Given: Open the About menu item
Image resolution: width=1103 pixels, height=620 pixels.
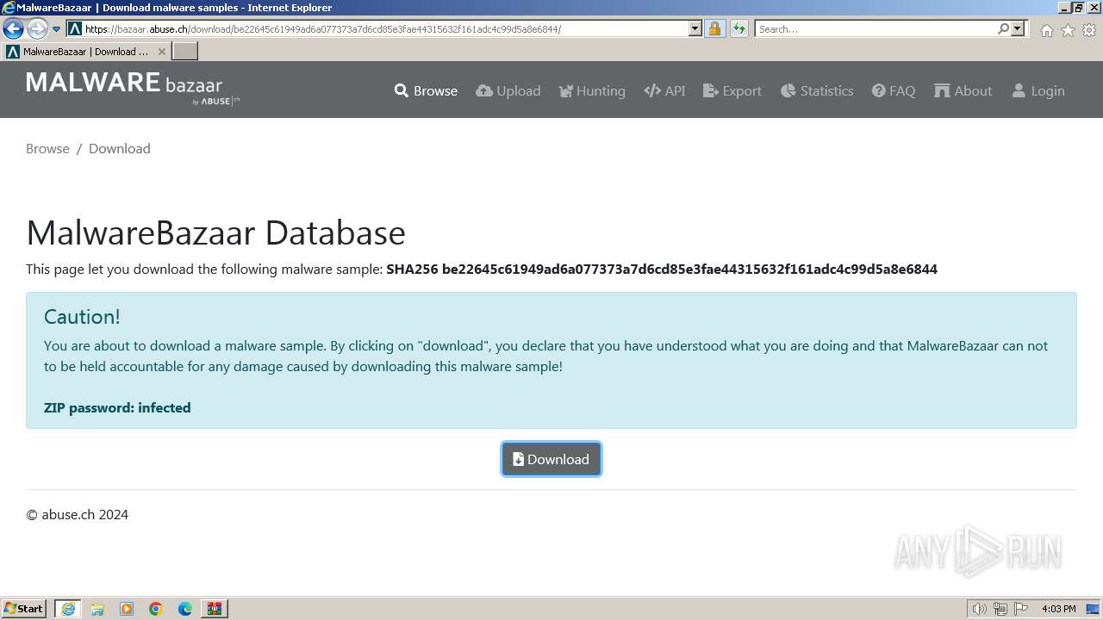Looking at the screenshot, I should tap(963, 90).
